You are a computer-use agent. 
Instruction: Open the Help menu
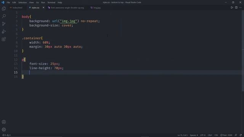point(60,3)
